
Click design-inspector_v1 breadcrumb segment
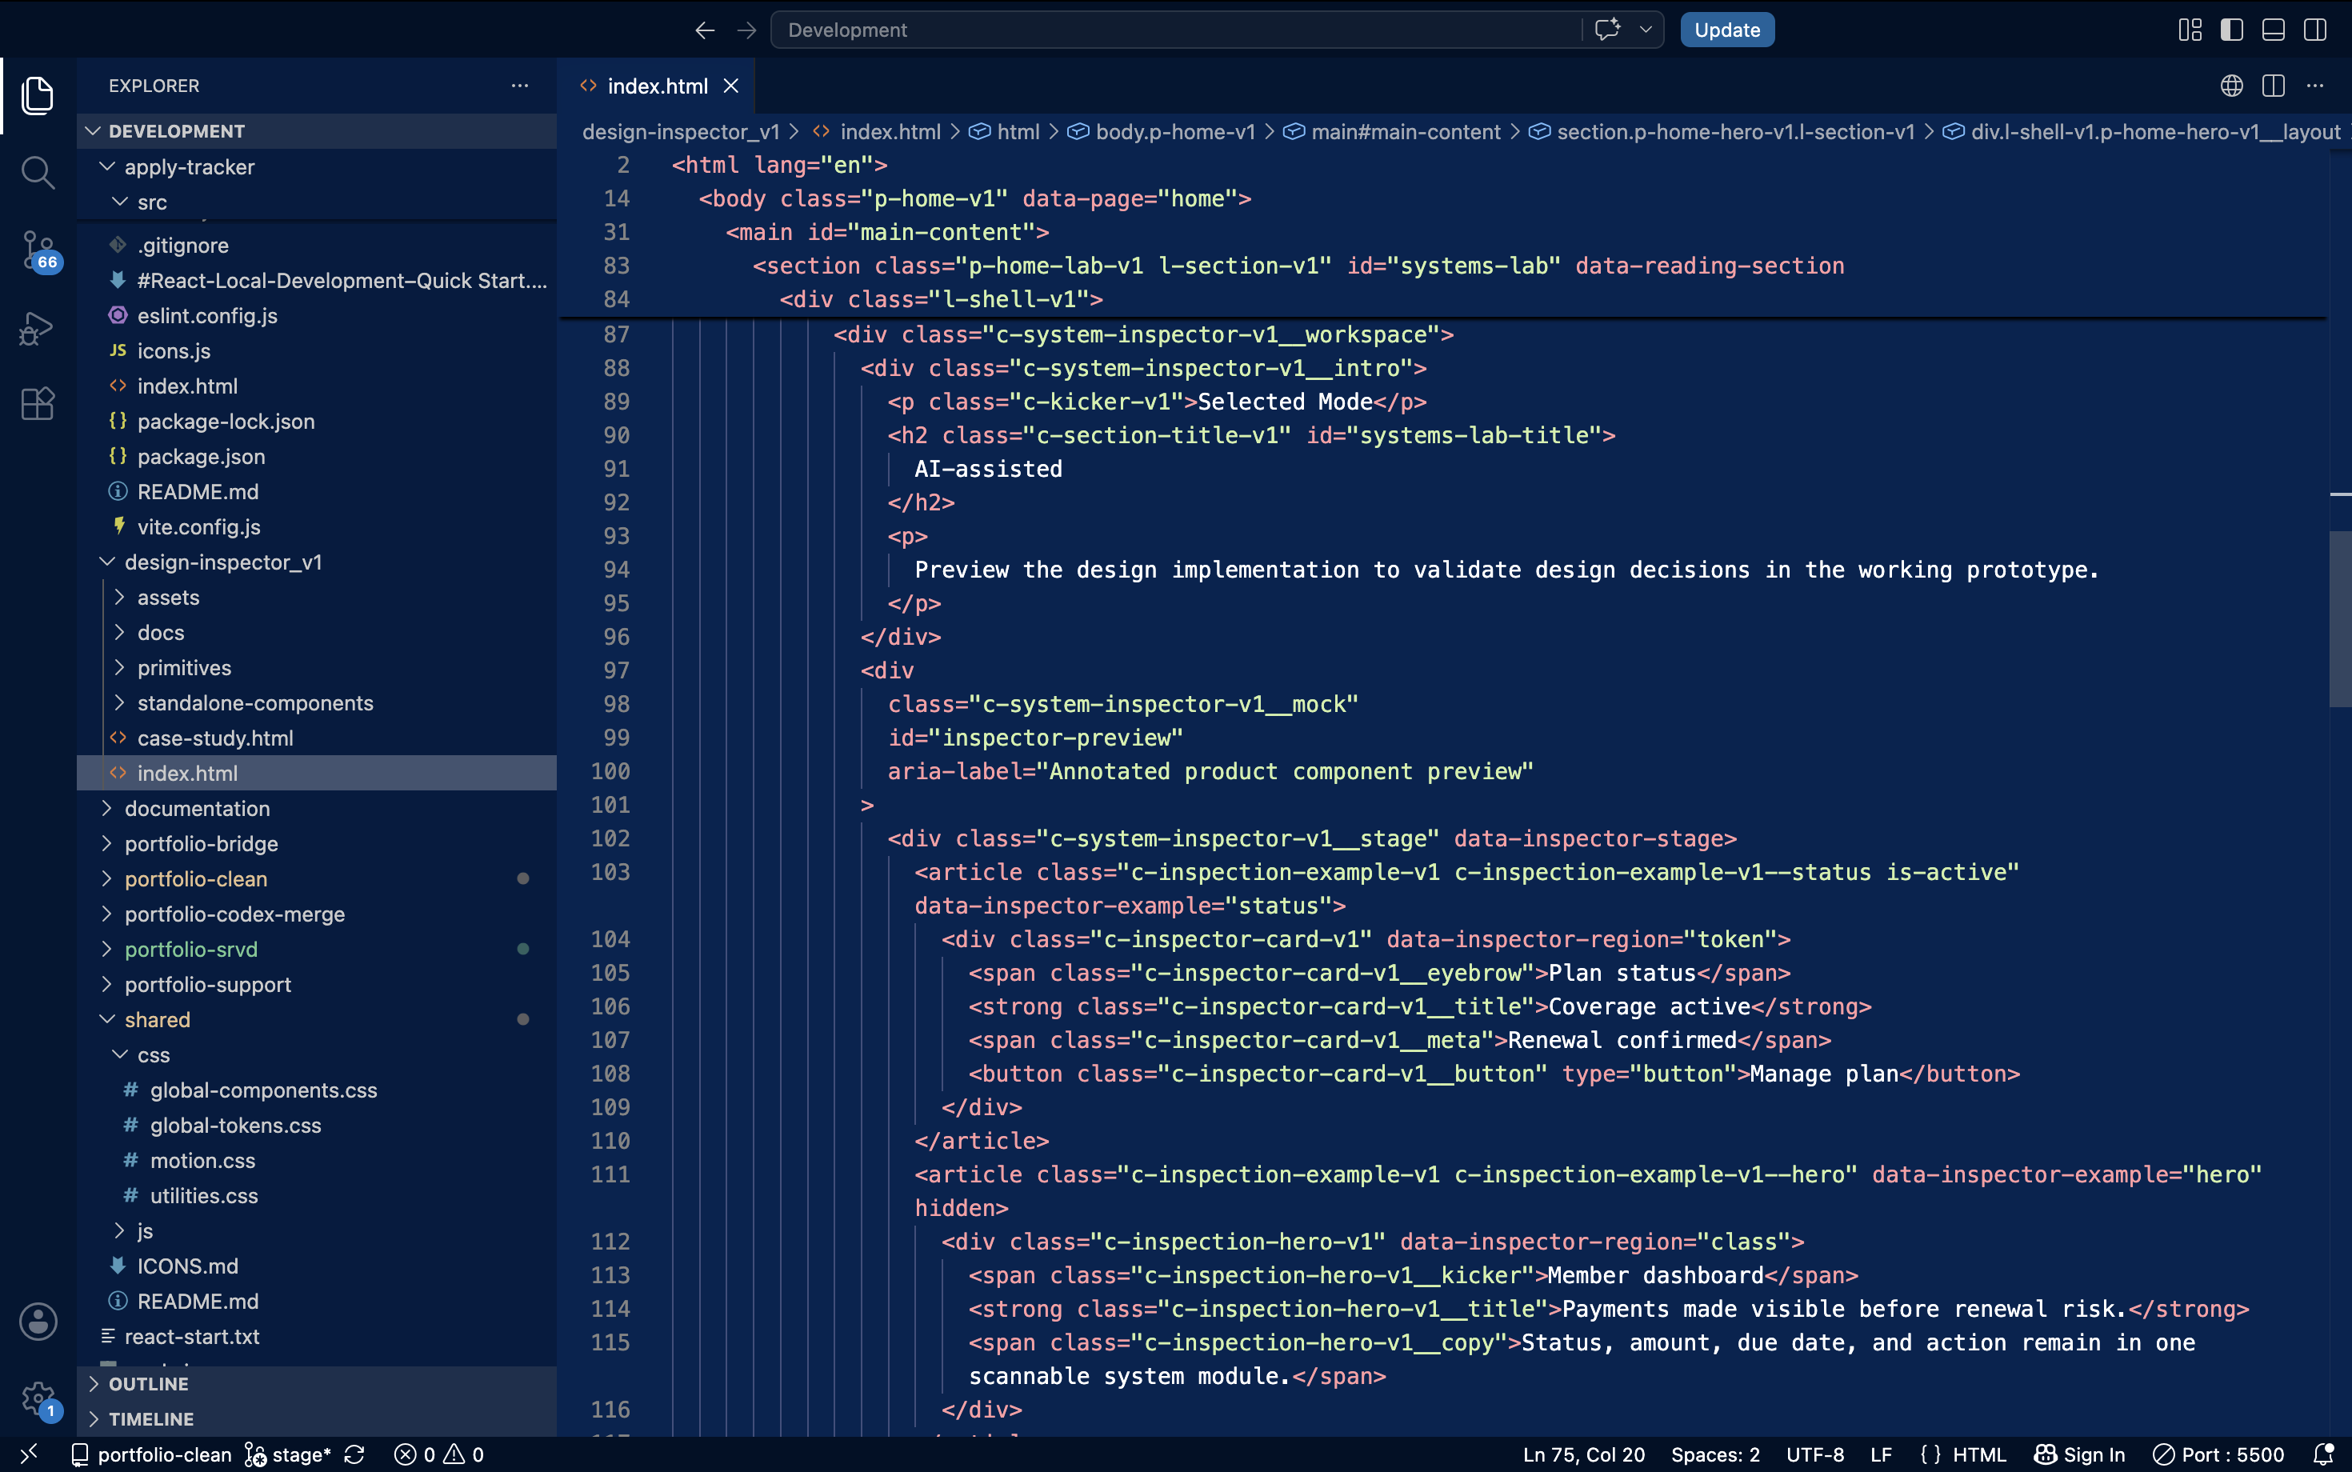(682, 131)
